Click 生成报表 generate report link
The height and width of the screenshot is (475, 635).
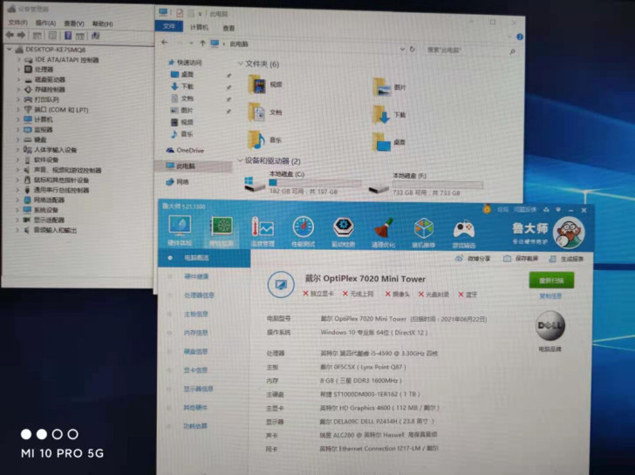pos(566,259)
